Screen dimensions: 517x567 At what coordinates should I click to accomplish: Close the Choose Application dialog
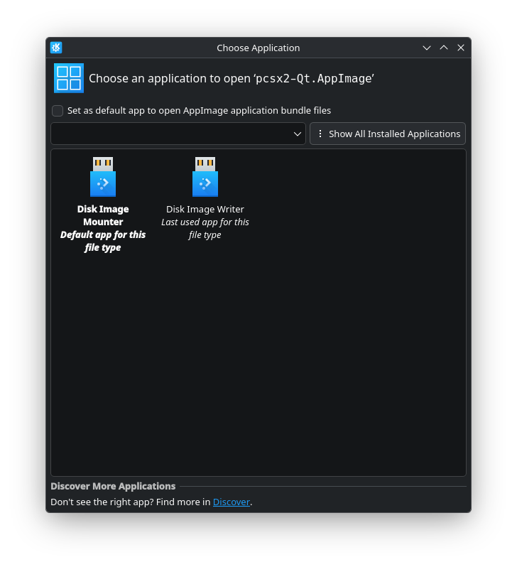[x=461, y=48]
